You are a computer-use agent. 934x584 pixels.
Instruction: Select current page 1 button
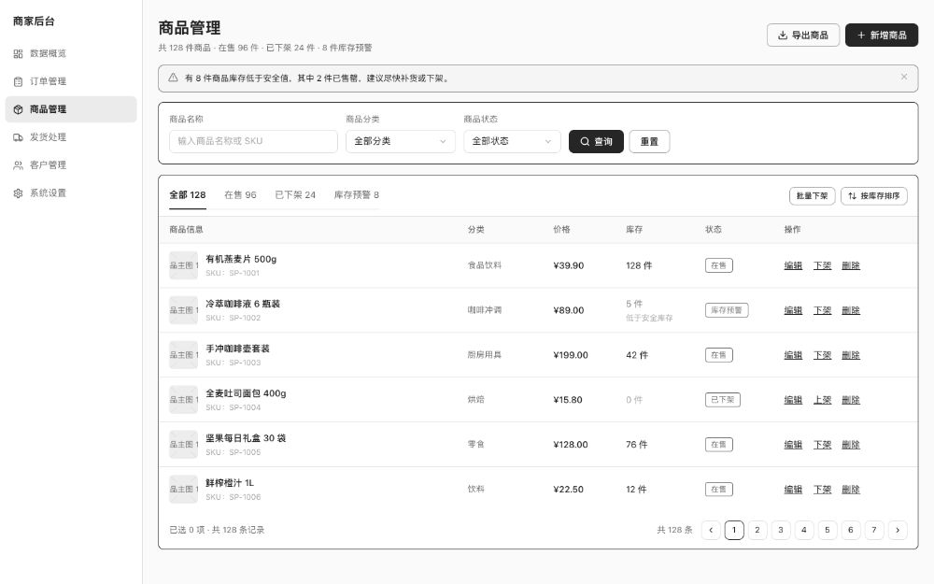(x=734, y=530)
